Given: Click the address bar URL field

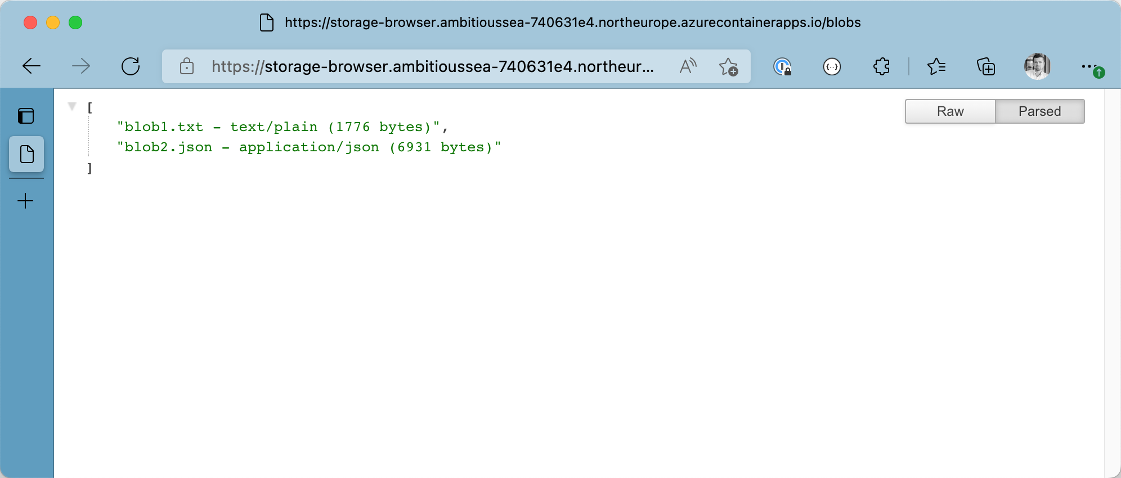Looking at the screenshot, I should [x=432, y=67].
